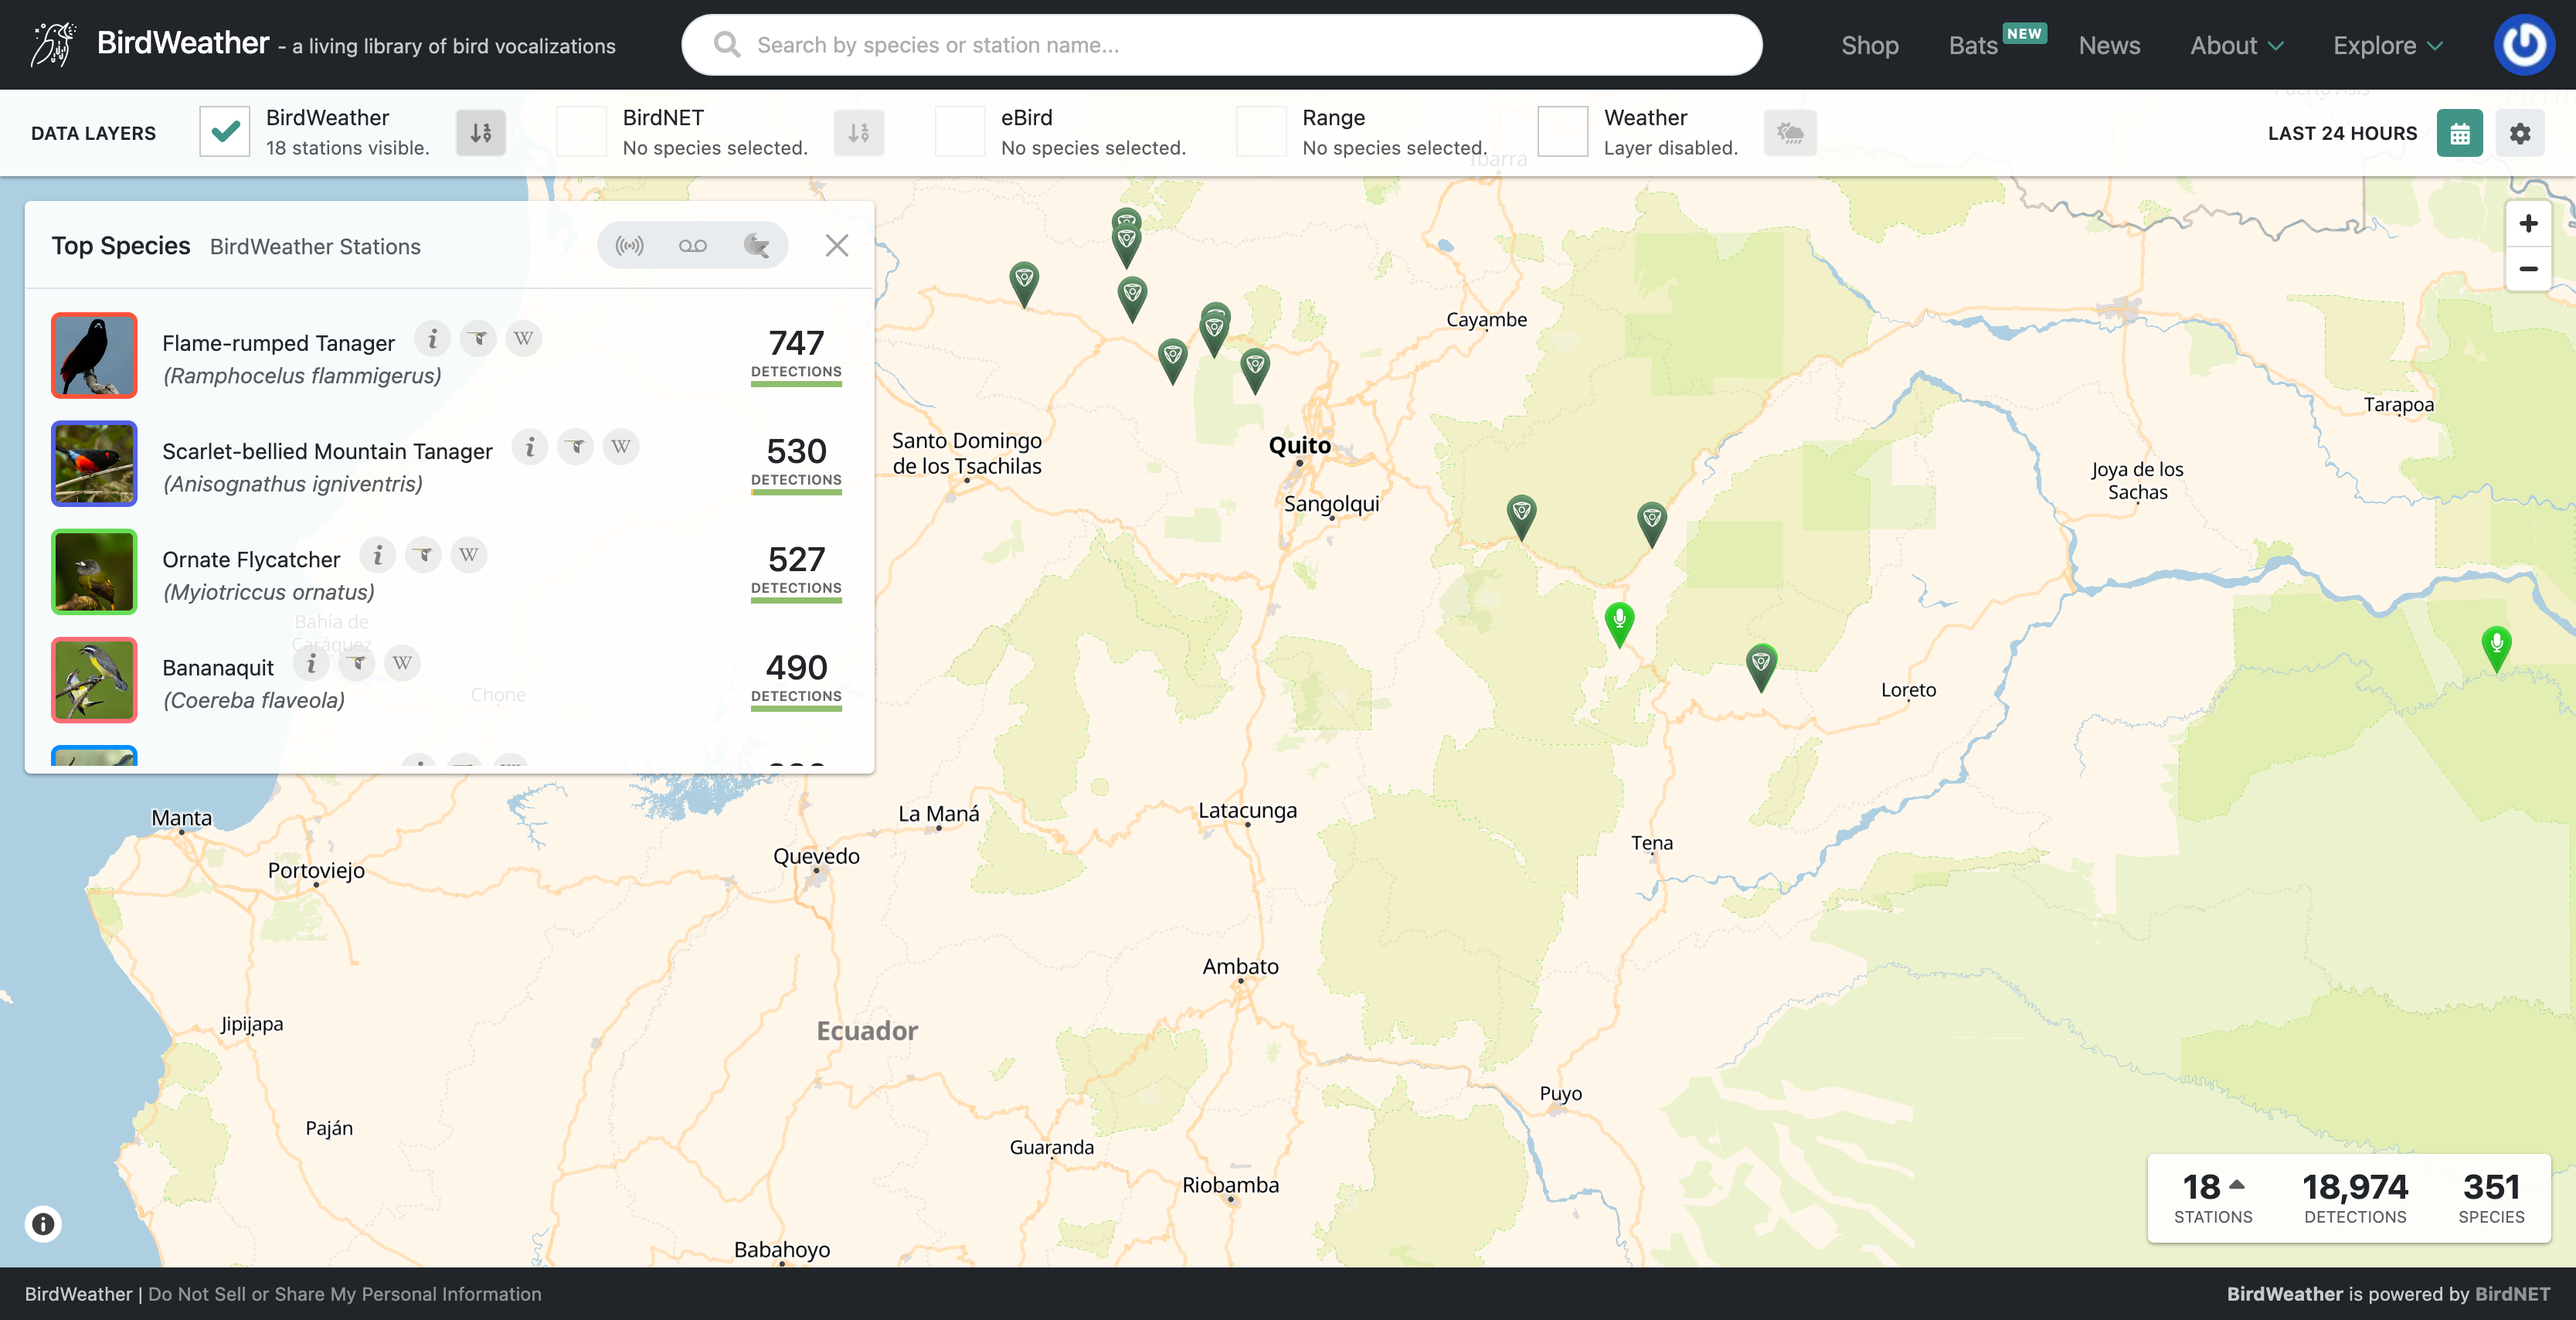The height and width of the screenshot is (1320, 2576).
Task: Select recordings mode icon in Top Species
Action: pos(693,246)
